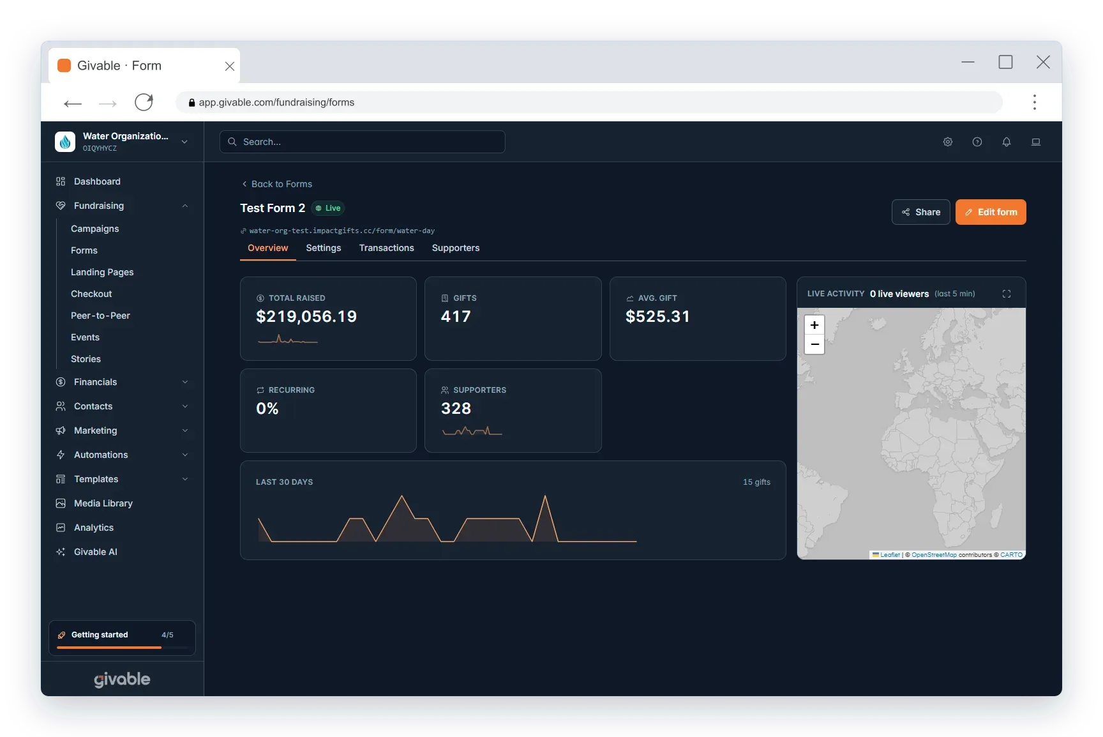Open settings gear icon in top bar
This screenshot has width=1103, height=737.
point(948,142)
